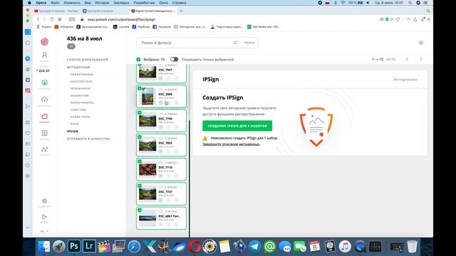Screen dimensions: 456x256
Task: Open filter sliders icon in search field
Action: (235, 43)
